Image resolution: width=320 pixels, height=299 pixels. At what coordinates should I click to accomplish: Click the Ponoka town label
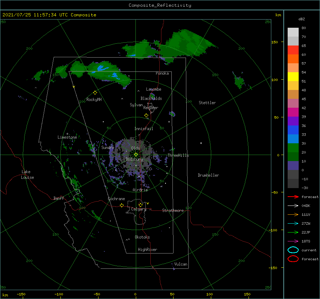coord(162,73)
